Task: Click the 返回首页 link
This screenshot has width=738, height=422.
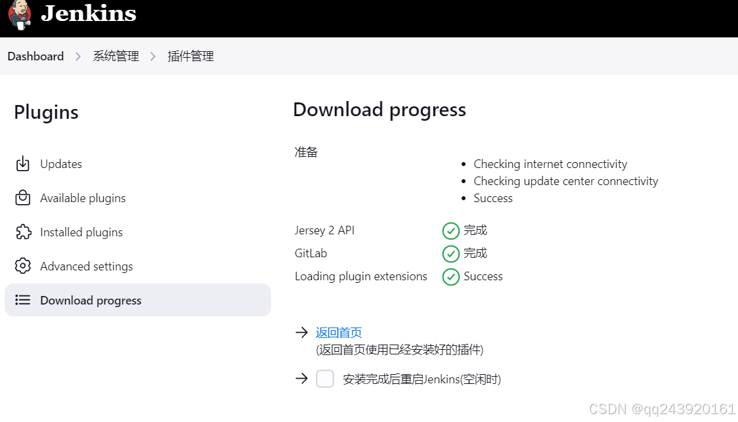Action: click(x=338, y=333)
